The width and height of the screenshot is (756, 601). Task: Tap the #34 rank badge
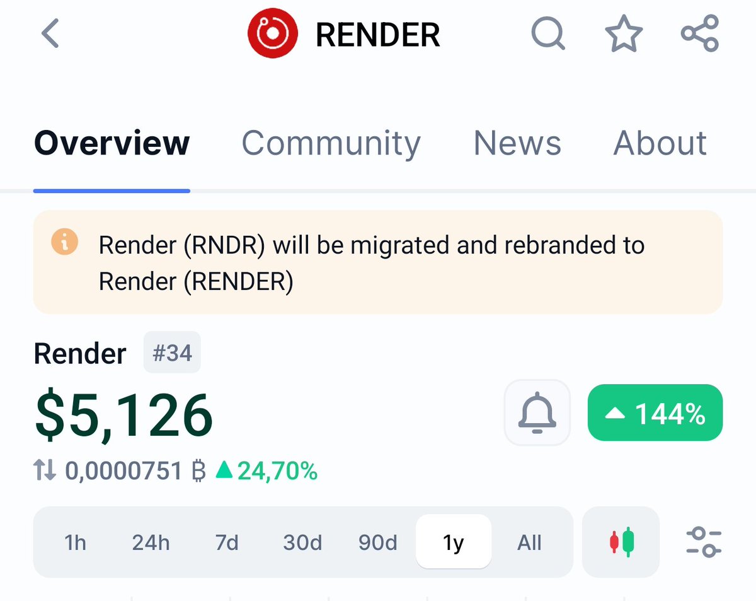[172, 353]
